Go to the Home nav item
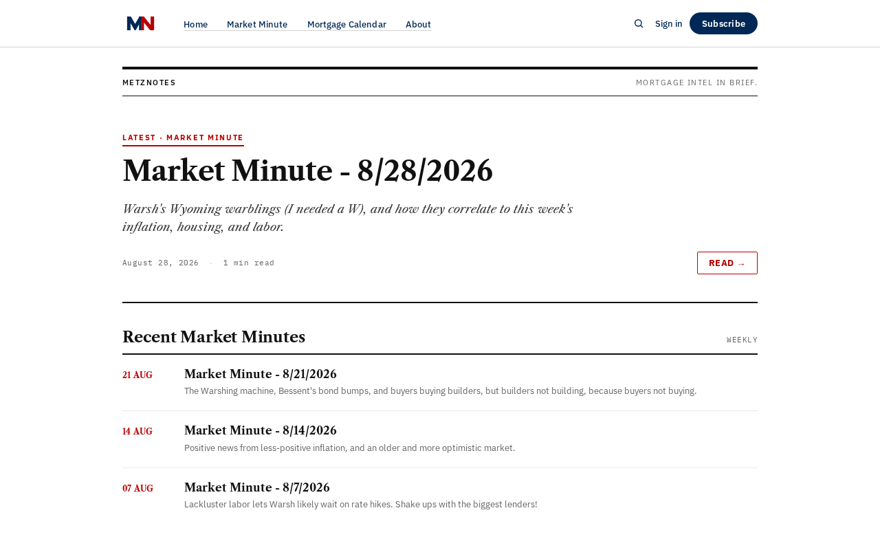The image size is (880, 550). point(195,24)
